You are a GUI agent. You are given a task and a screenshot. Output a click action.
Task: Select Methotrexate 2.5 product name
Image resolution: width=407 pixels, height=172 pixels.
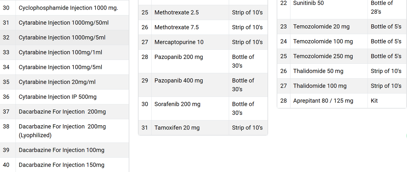coord(177,12)
